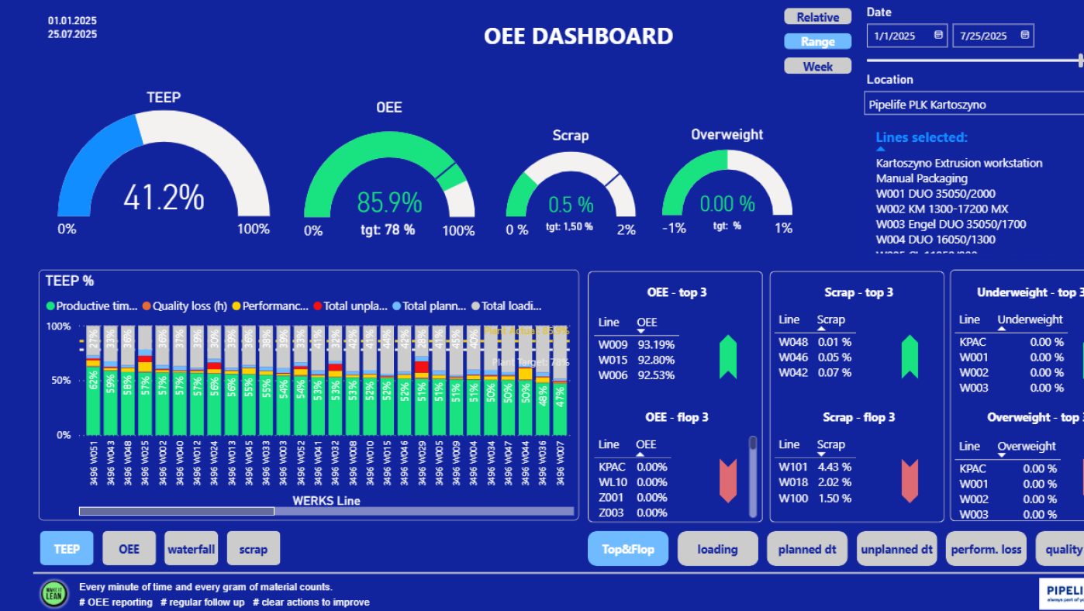Image resolution: width=1084 pixels, height=611 pixels.
Task: Switch to the waterfall tab
Action: pos(191,548)
